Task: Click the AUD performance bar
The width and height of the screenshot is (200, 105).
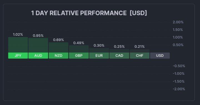Action: 38,45
